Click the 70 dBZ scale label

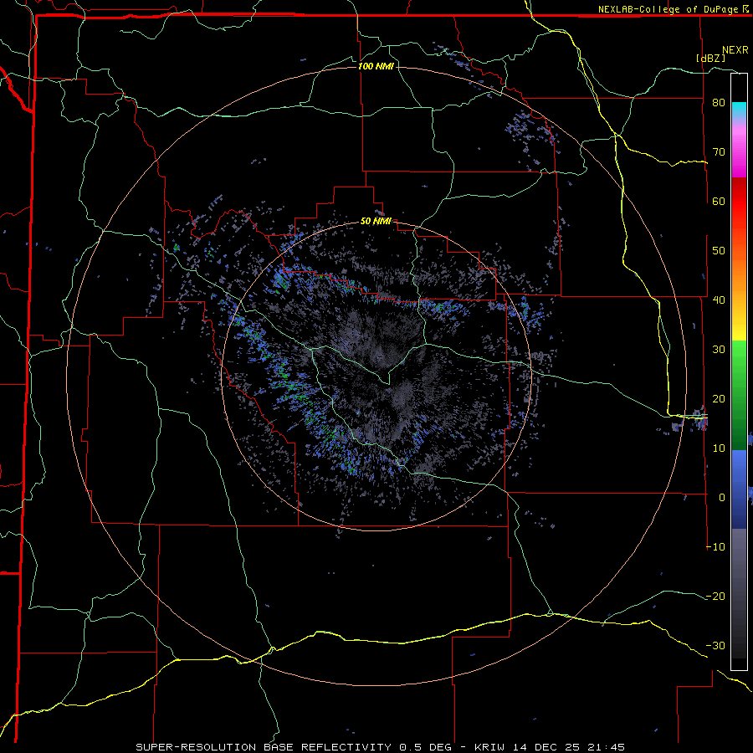(x=719, y=152)
